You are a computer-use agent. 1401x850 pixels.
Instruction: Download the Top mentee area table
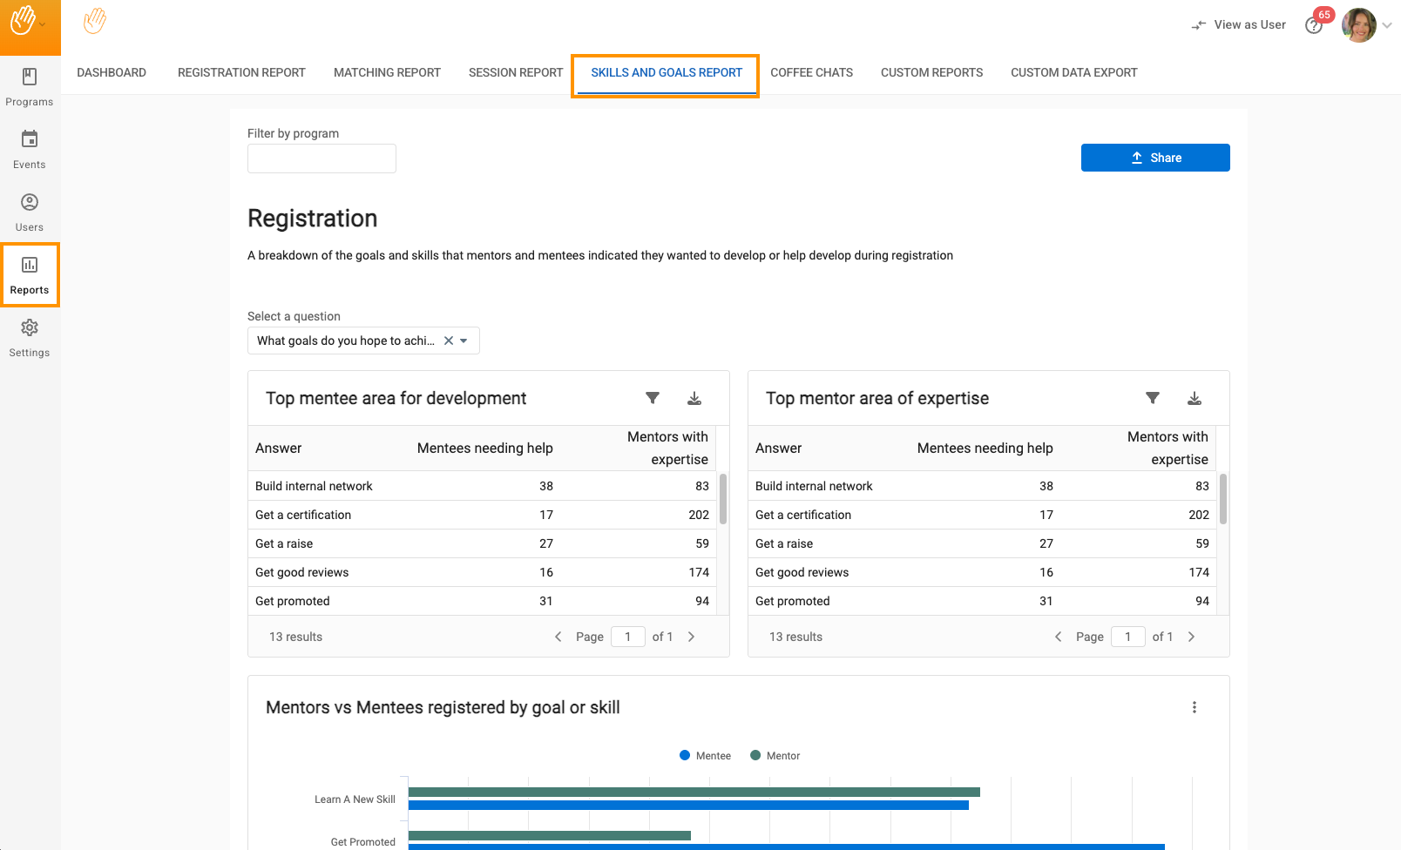[x=694, y=398]
